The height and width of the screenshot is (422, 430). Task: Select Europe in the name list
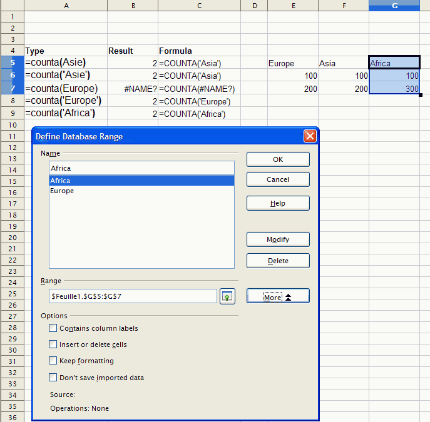tap(62, 191)
